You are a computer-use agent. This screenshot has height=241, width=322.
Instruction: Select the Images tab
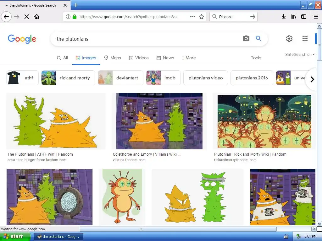[86, 58]
